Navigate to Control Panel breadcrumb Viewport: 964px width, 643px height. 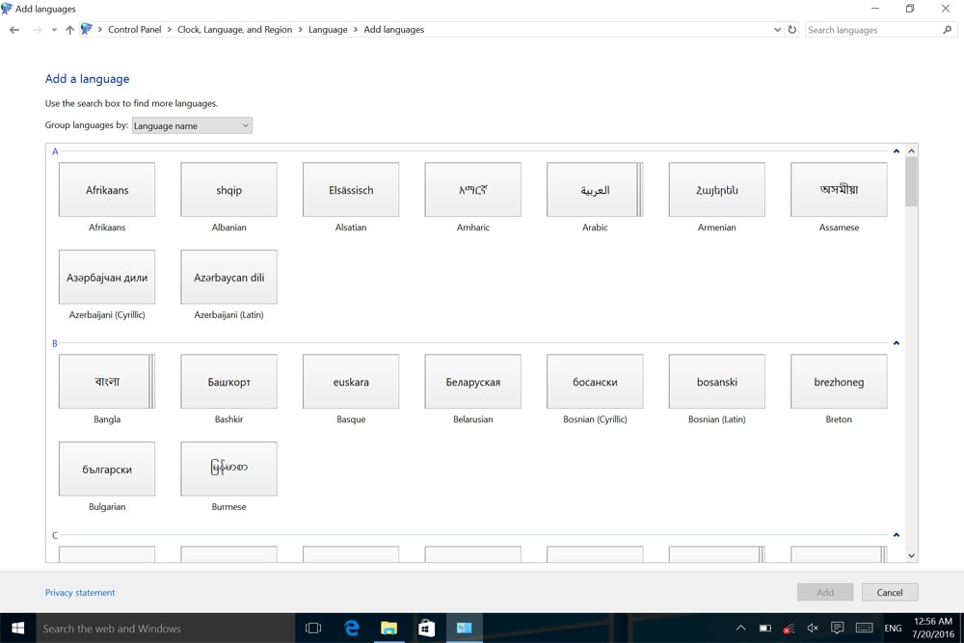pyautogui.click(x=134, y=30)
